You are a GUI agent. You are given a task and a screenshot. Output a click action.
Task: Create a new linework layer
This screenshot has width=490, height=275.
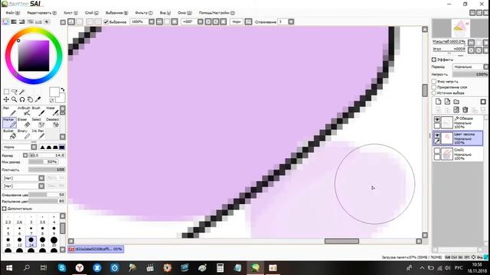coord(447,102)
